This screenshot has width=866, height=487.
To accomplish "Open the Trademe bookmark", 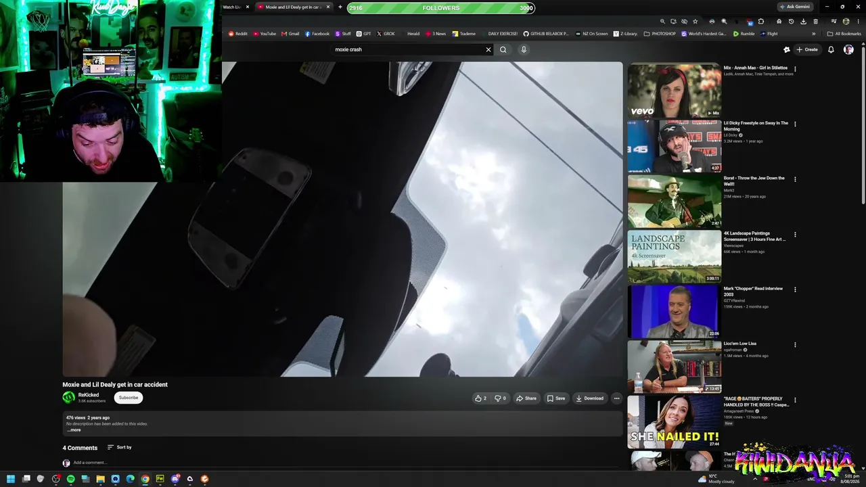I will click(464, 34).
